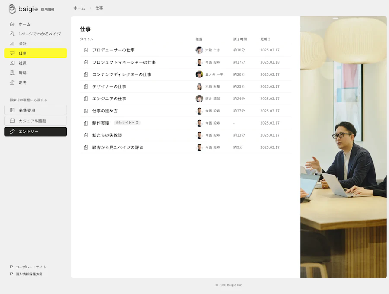The width and height of the screenshot is (389, 294).
Task: Click the home icon beside ホーム in sidebar
Action: [12, 24]
